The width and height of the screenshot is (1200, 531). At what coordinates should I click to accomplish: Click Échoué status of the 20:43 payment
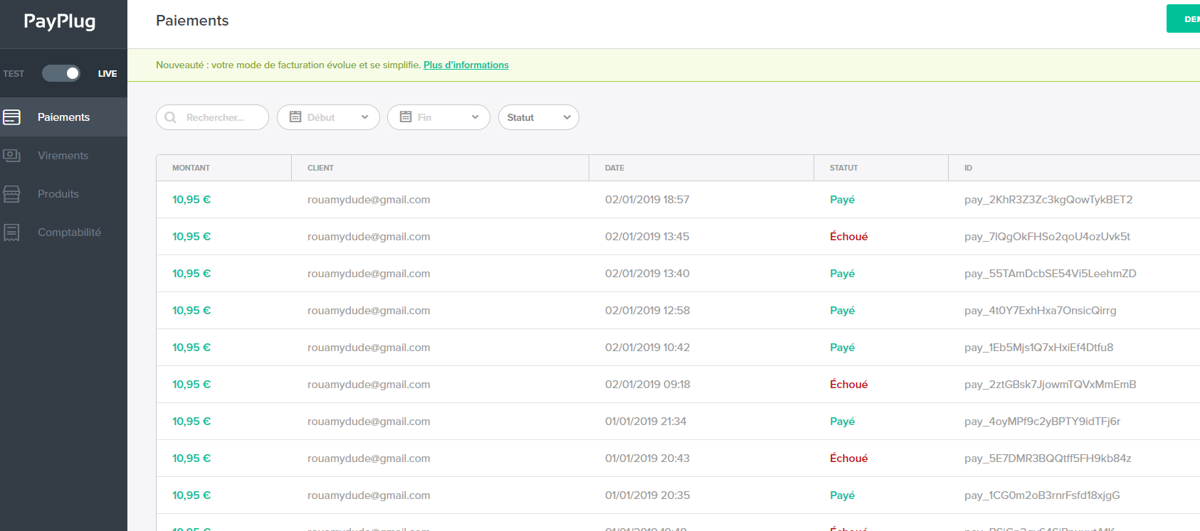pos(848,458)
